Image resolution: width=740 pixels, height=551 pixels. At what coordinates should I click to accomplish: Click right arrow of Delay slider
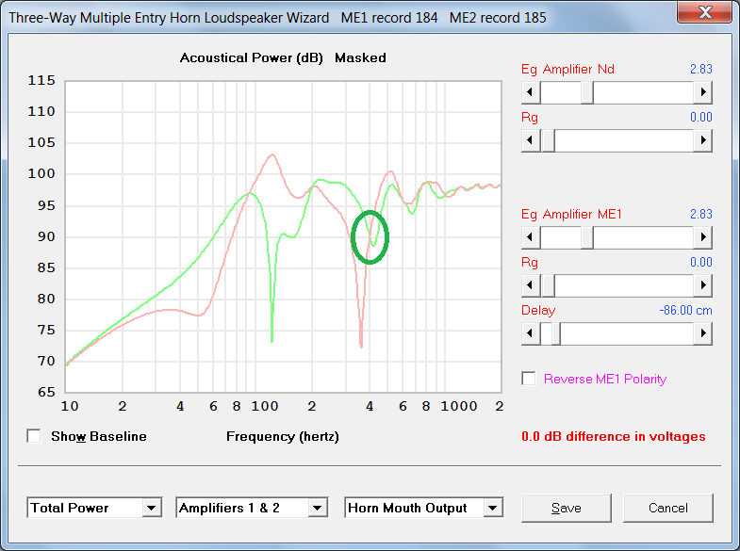click(x=702, y=333)
